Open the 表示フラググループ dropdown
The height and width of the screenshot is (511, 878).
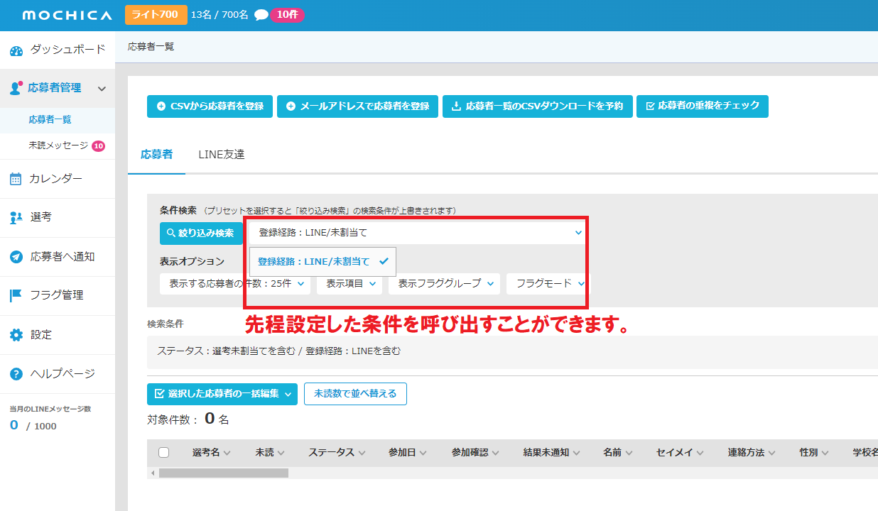444,283
